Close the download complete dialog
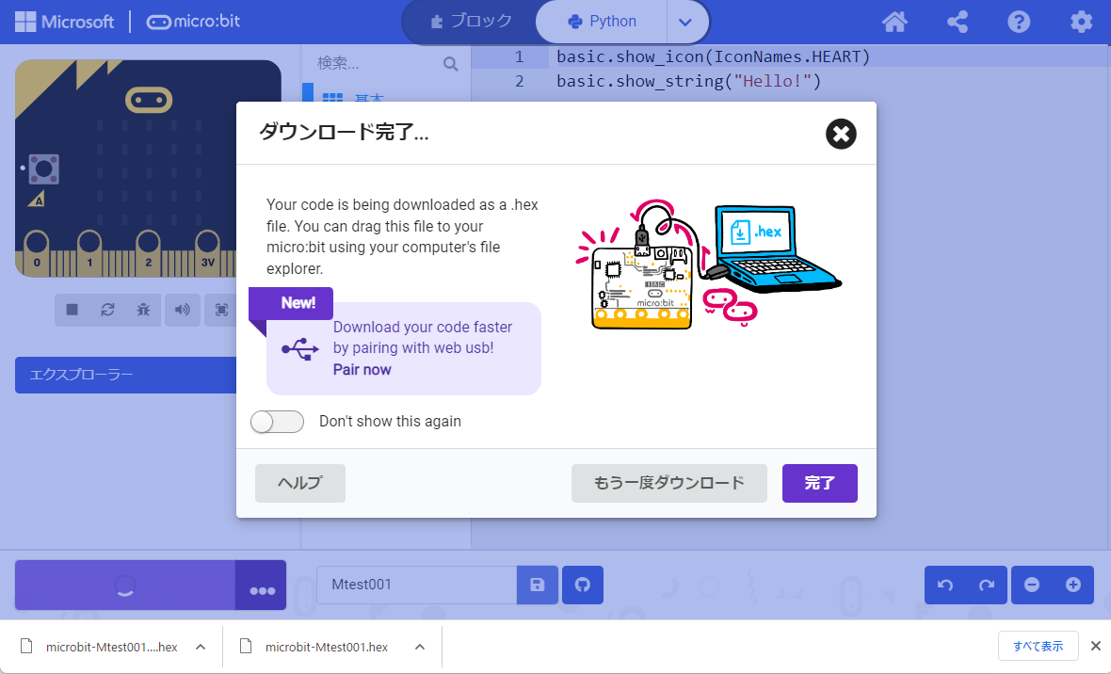The width and height of the screenshot is (1111, 674). (x=841, y=134)
